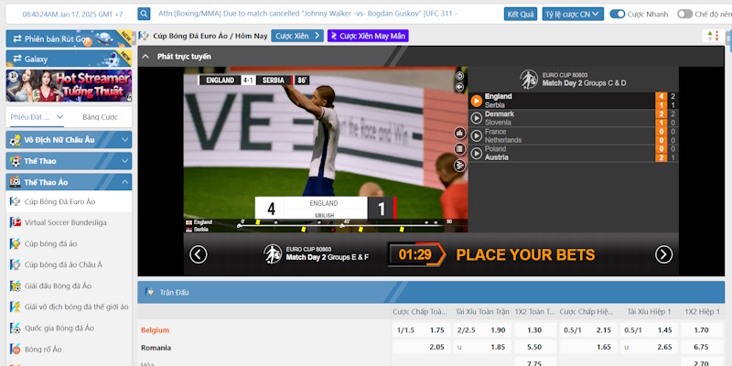Collapse the Phát trực tuyến panel
732x366 pixels.
145,57
